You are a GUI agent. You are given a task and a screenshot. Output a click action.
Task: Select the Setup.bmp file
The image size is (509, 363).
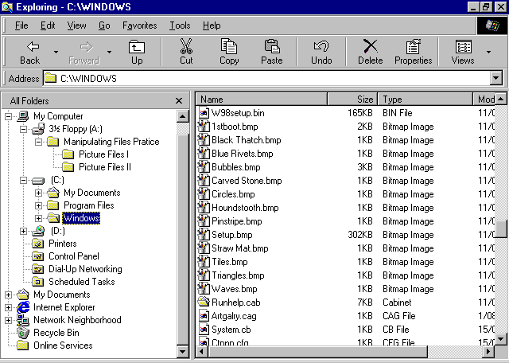point(230,234)
